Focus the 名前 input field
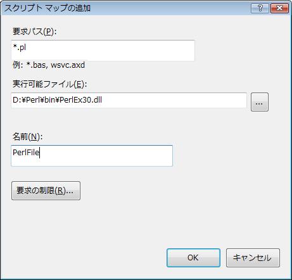This screenshot has width=292, height=280. [x=92, y=156]
